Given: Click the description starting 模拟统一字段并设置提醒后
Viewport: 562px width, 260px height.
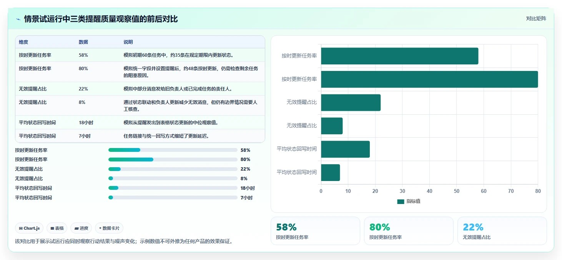Looking at the screenshot, I should pyautogui.click(x=191, y=72).
